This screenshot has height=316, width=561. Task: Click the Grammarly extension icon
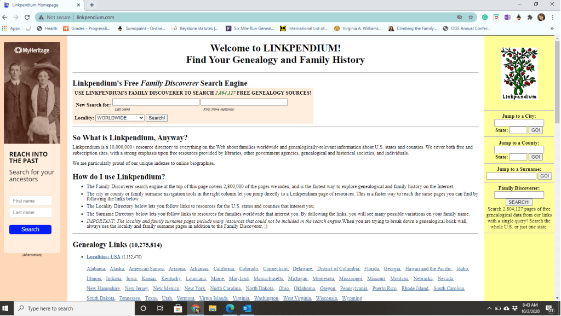click(485, 18)
